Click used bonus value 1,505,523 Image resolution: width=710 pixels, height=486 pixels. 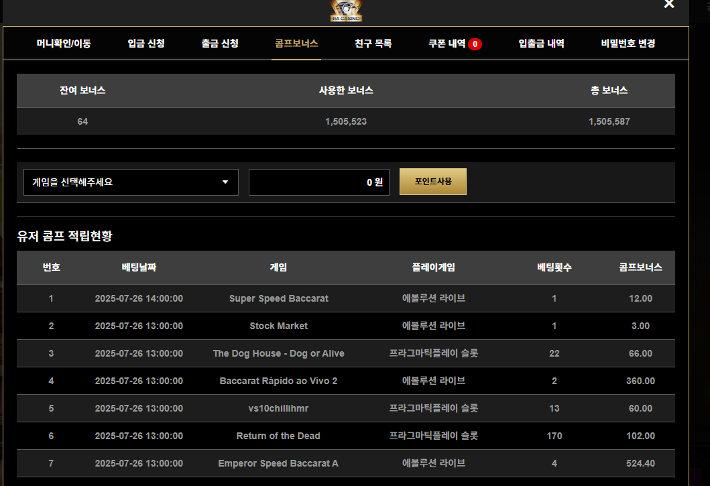click(x=346, y=121)
